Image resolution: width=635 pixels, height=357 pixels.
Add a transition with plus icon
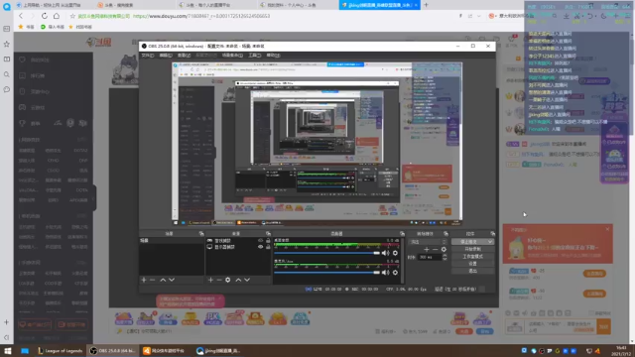tap(427, 249)
